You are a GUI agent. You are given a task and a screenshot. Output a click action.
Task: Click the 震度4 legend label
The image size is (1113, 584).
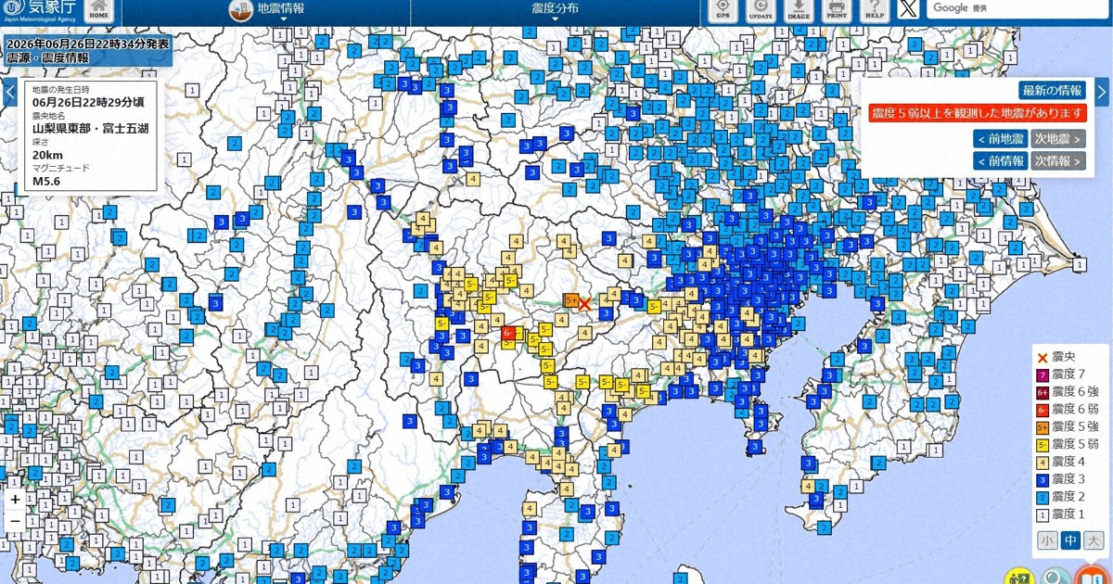coord(1069,462)
